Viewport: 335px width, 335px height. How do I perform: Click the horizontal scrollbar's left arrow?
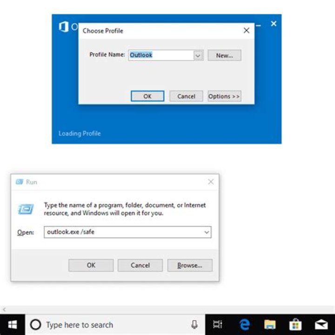coord(4,309)
